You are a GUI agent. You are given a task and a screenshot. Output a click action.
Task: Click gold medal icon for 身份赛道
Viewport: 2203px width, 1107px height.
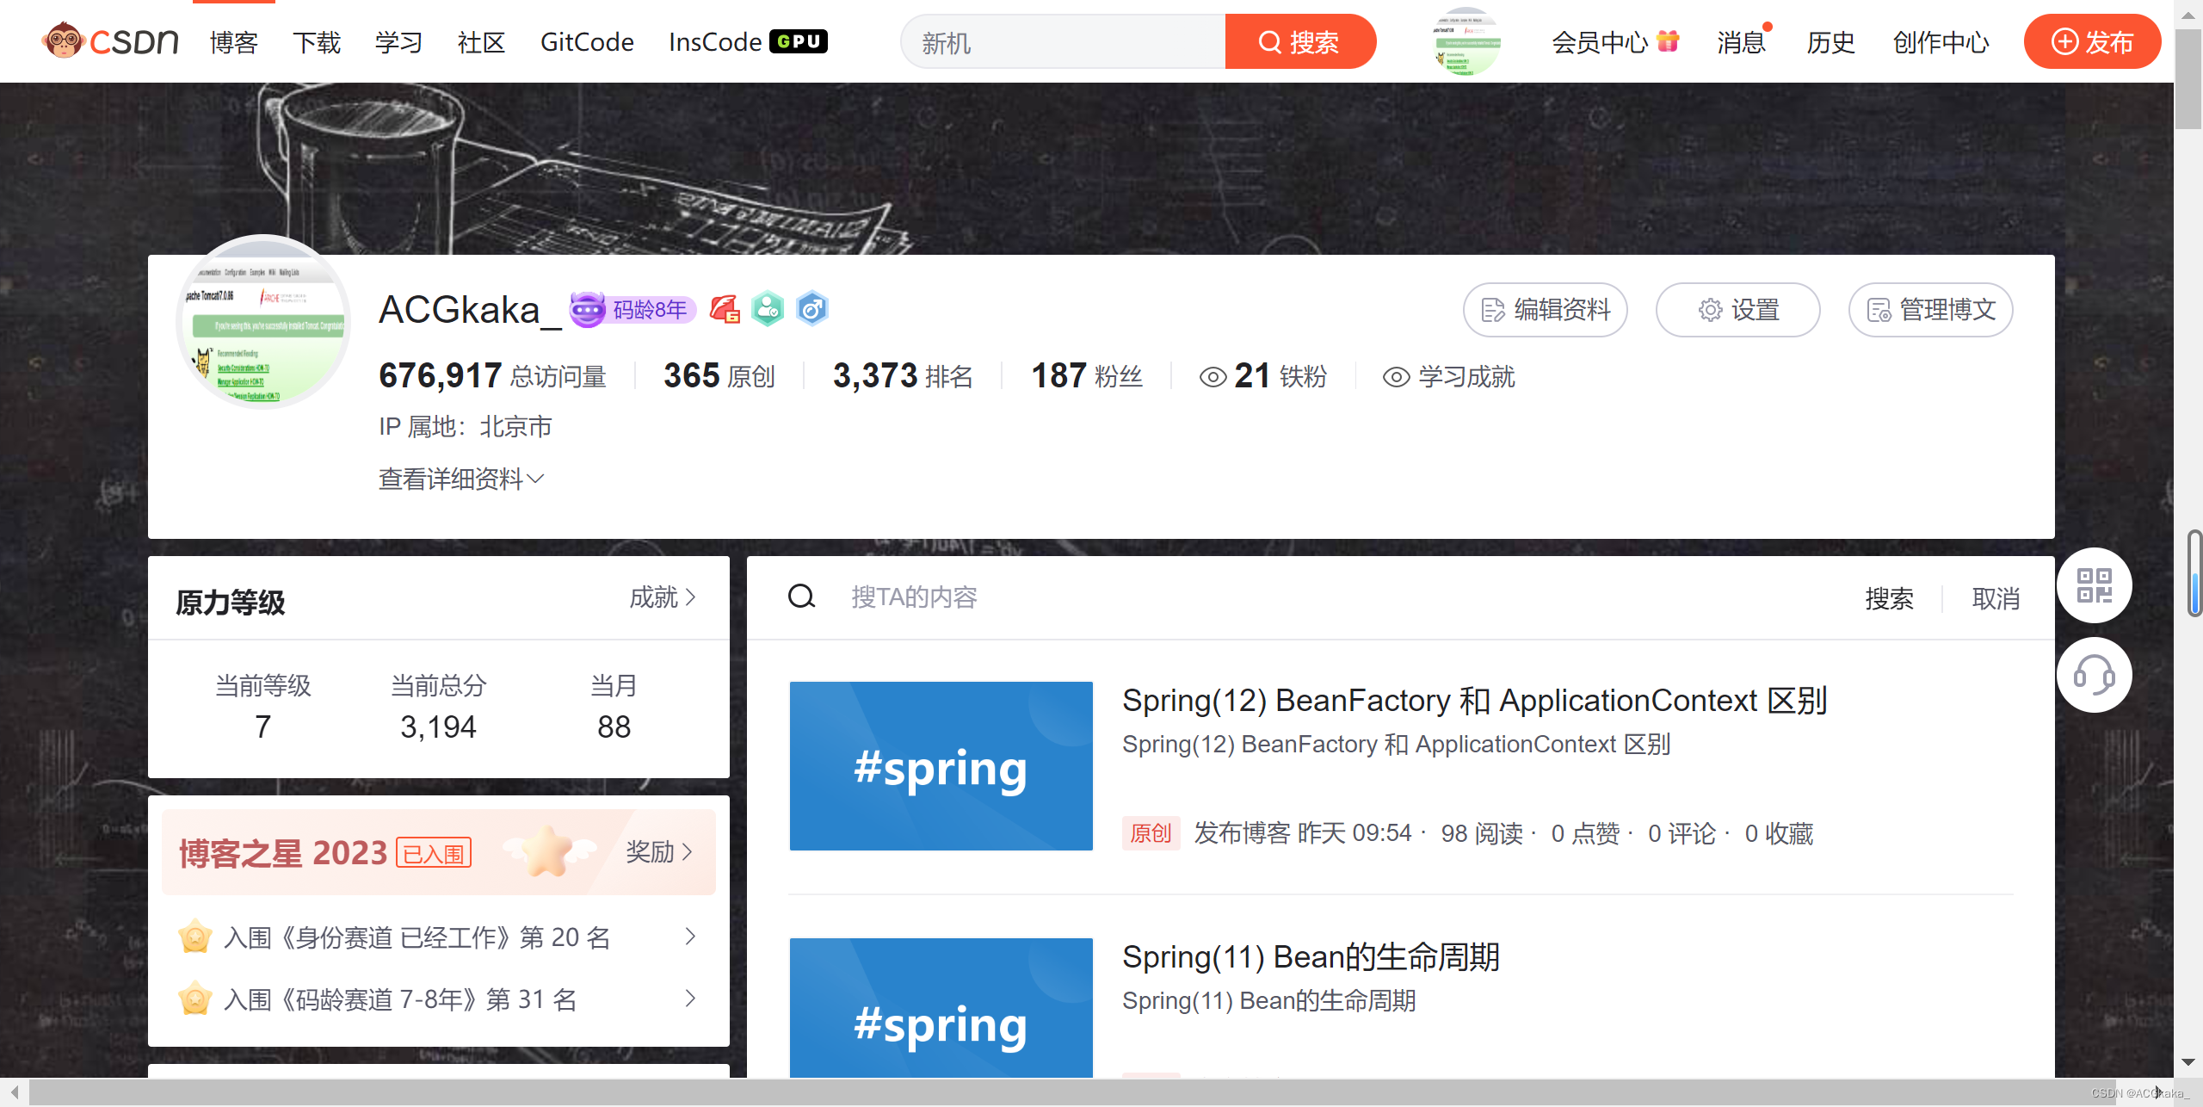(194, 936)
